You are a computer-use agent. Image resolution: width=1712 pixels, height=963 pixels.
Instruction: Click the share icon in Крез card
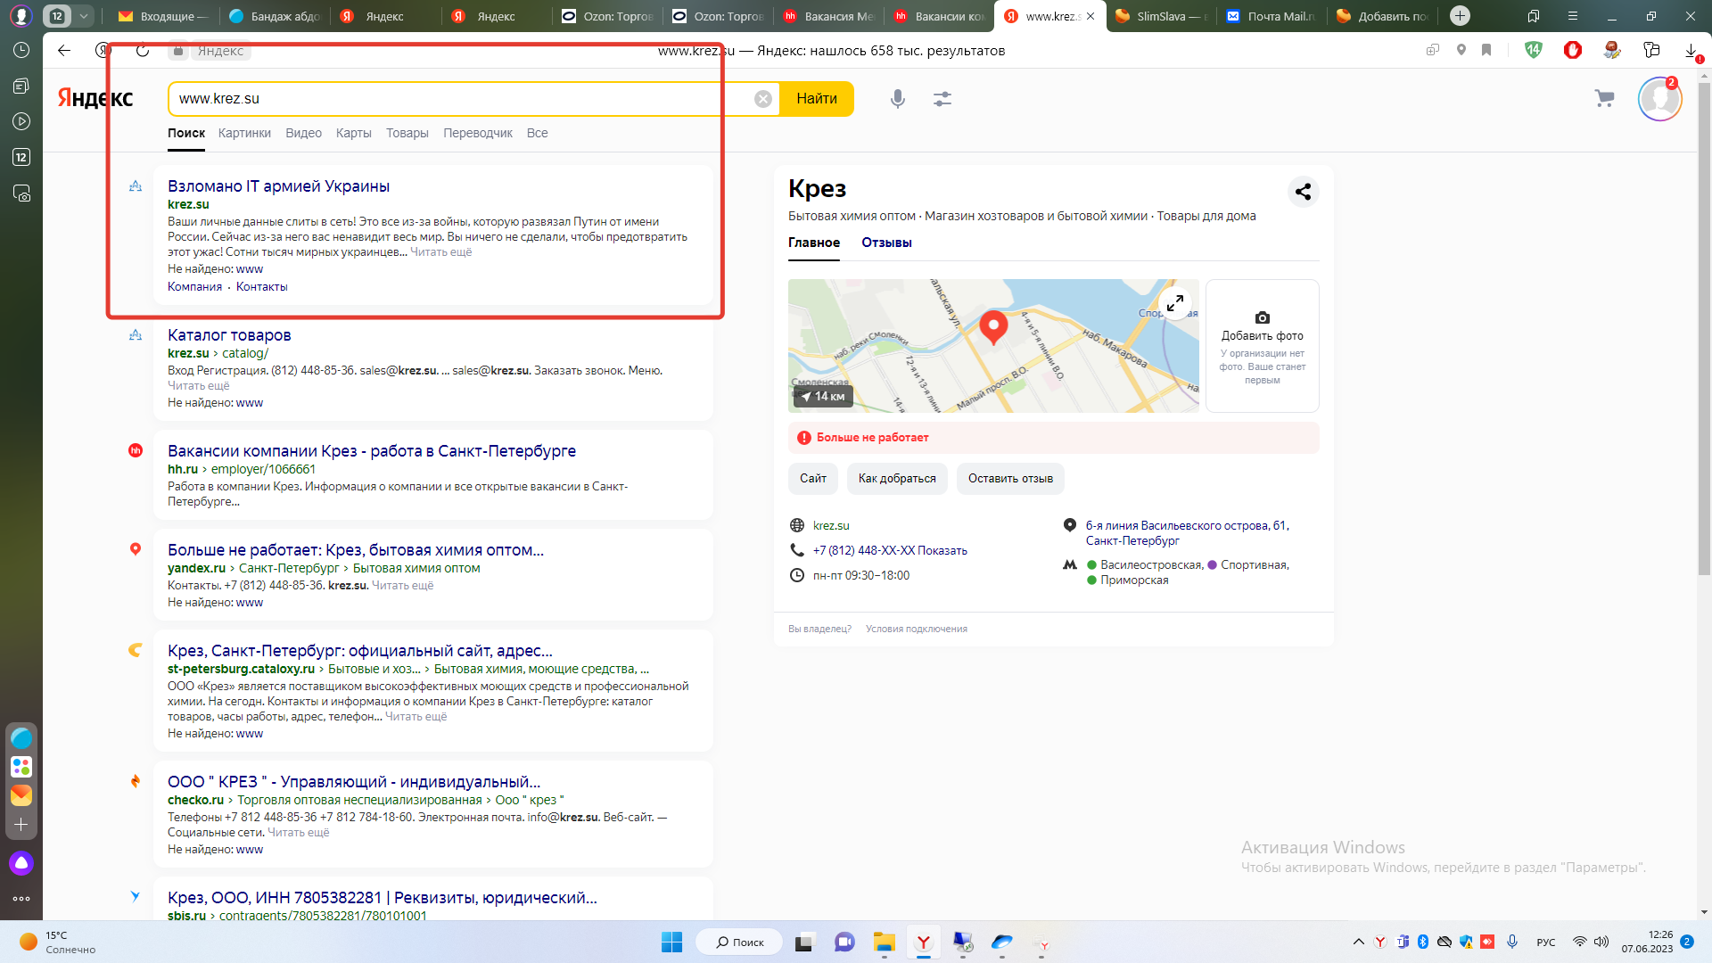point(1303,192)
